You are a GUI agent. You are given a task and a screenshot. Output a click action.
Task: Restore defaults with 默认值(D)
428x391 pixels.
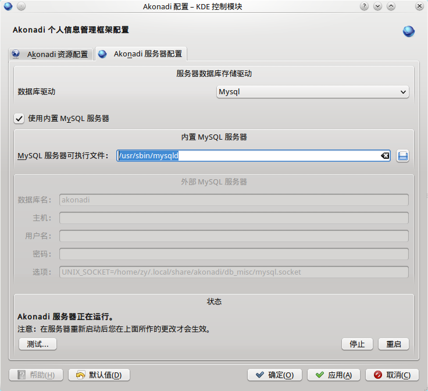(99, 375)
